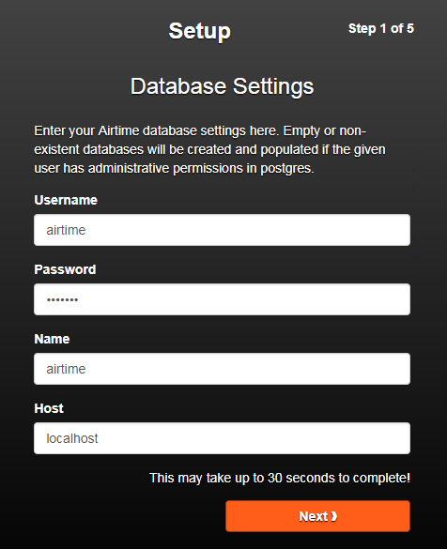Click the masked password dots
The height and width of the screenshot is (549, 447).
pyautogui.click(x=62, y=299)
